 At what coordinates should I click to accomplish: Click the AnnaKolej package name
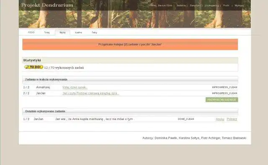coord(43,87)
